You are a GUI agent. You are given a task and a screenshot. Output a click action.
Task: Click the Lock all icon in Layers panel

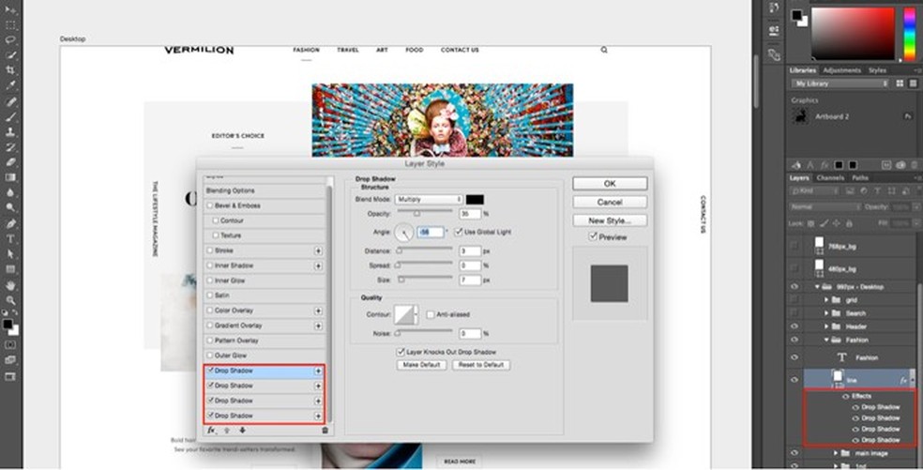point(849,224)
